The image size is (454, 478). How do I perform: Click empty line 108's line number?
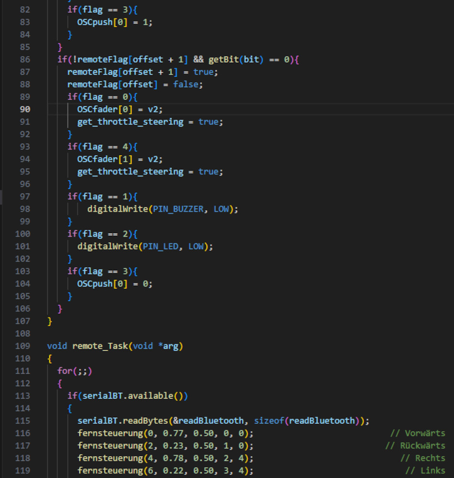22,333
